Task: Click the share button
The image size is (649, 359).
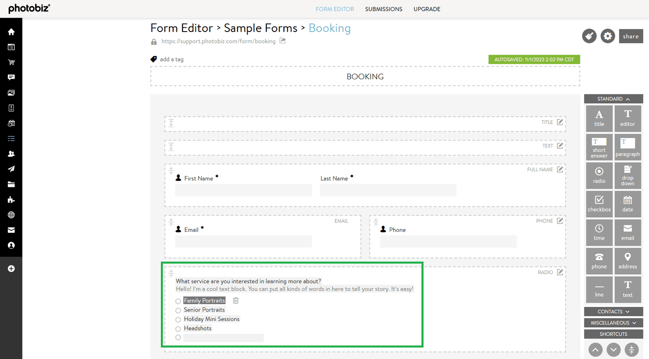Action: [x=631, y=36]
